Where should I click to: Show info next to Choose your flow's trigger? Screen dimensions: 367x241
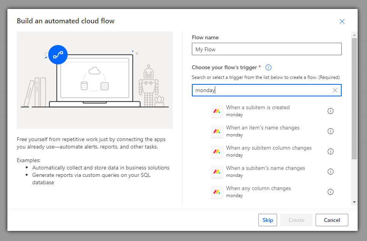[x=268, y=68]
